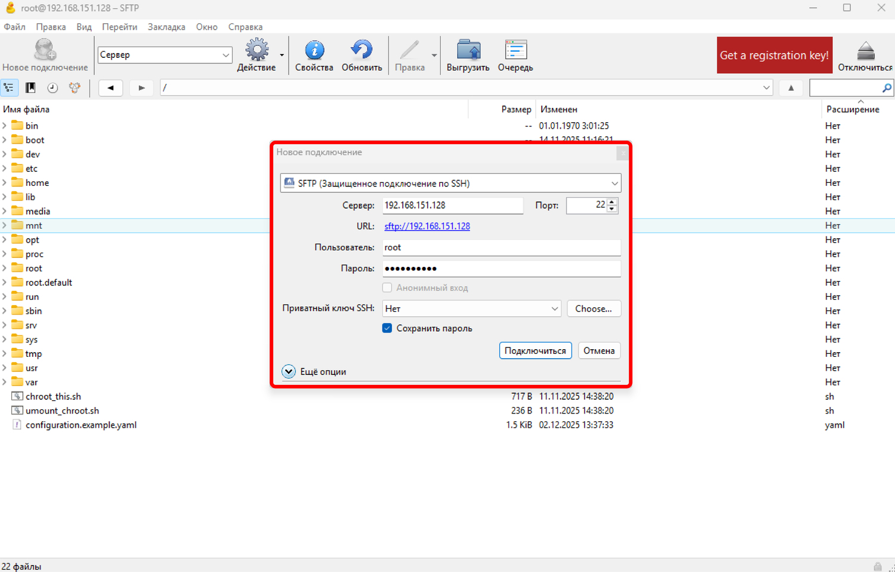Click the sftp://192.168.151.128 URL link
The image size is (895, 572).
[x=427, y=226]
